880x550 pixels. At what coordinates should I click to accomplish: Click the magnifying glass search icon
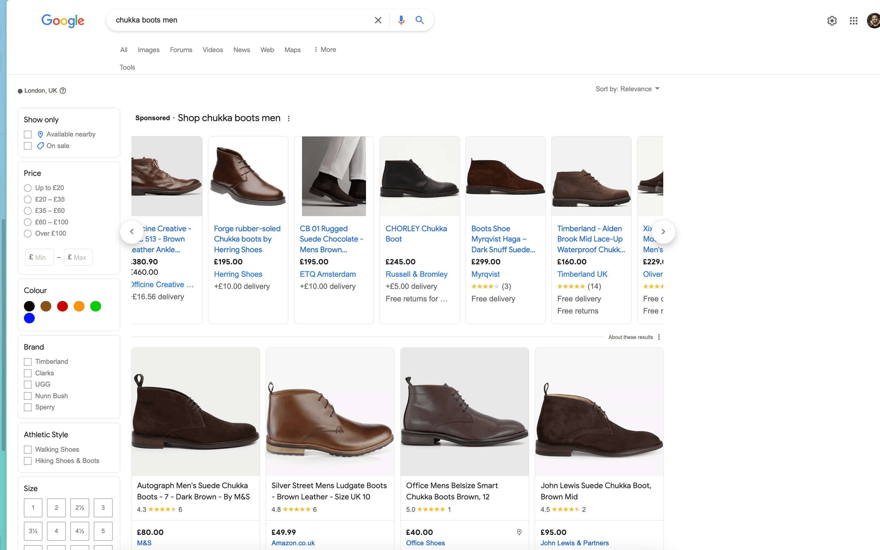[420, 20]
